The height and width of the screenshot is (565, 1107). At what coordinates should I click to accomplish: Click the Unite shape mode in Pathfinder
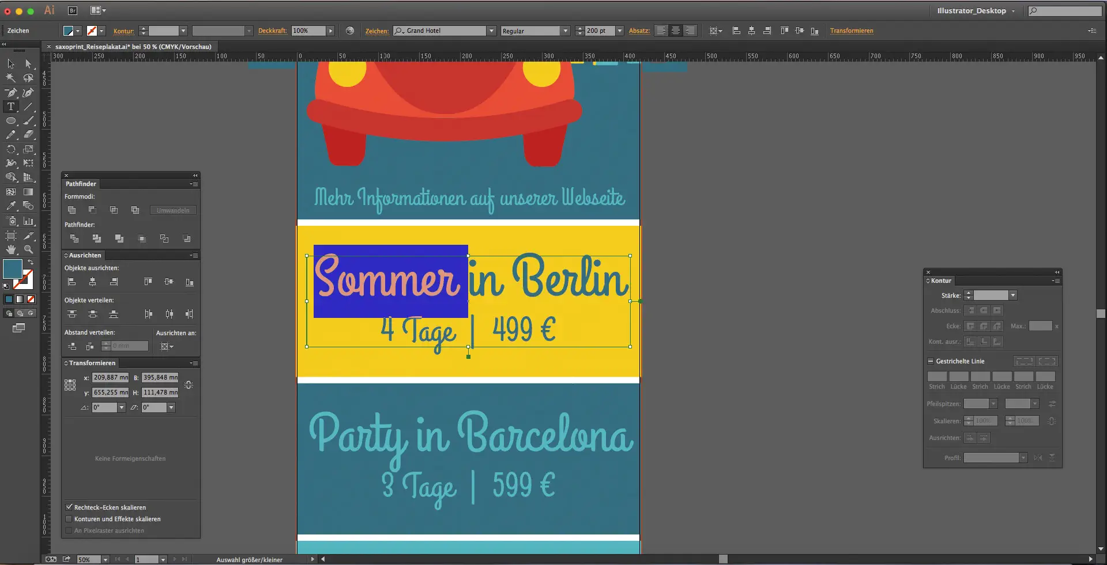(72, 210)
